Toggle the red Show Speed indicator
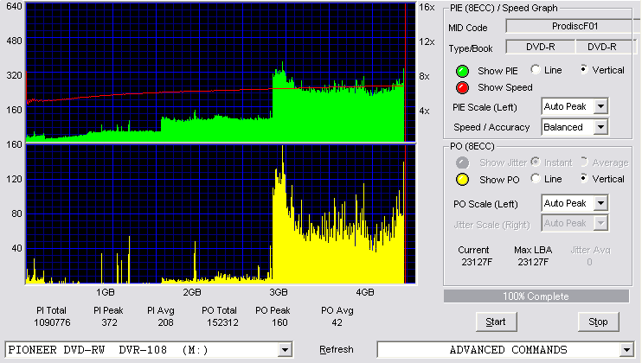This screenshot has width=642, height=363. coord(462,87)
